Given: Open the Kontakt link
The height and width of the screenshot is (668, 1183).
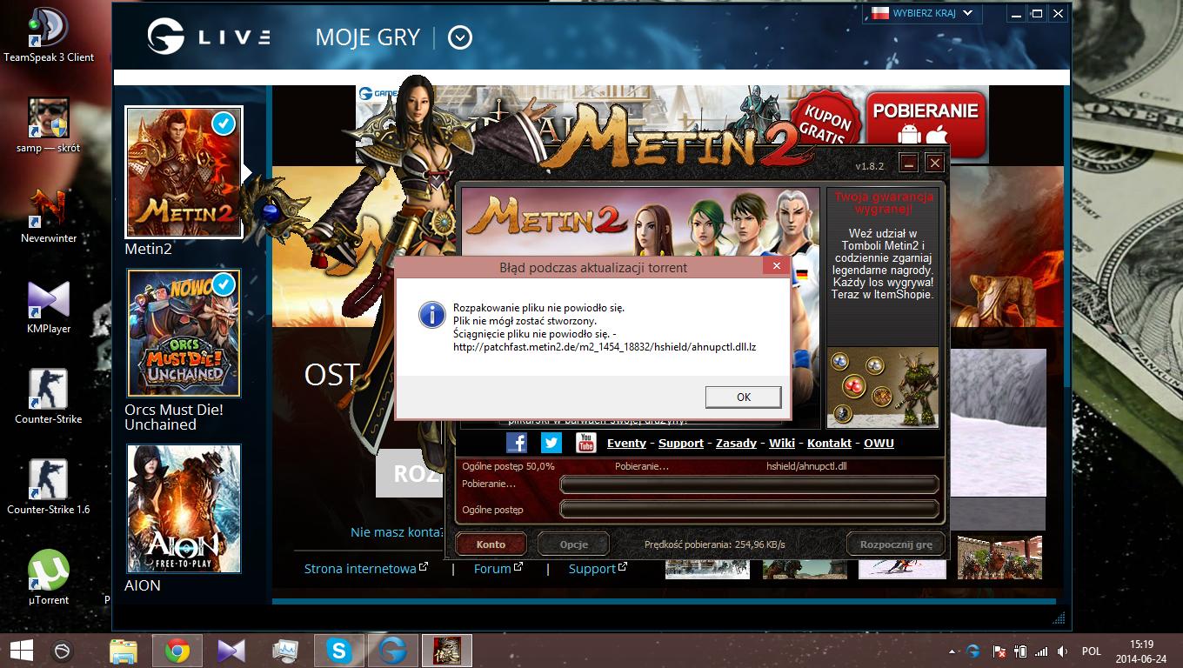Looking at the screenshot, I should (x=829, y=443).
